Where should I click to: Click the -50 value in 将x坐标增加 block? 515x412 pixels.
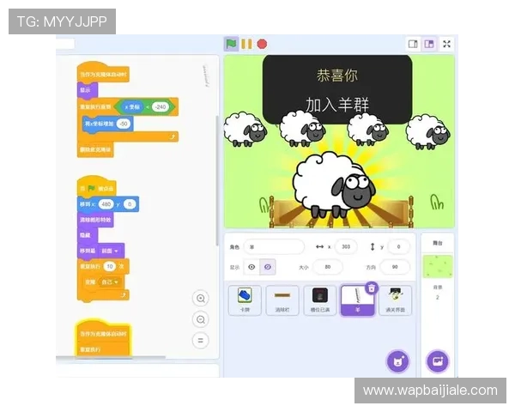(123, 124)
